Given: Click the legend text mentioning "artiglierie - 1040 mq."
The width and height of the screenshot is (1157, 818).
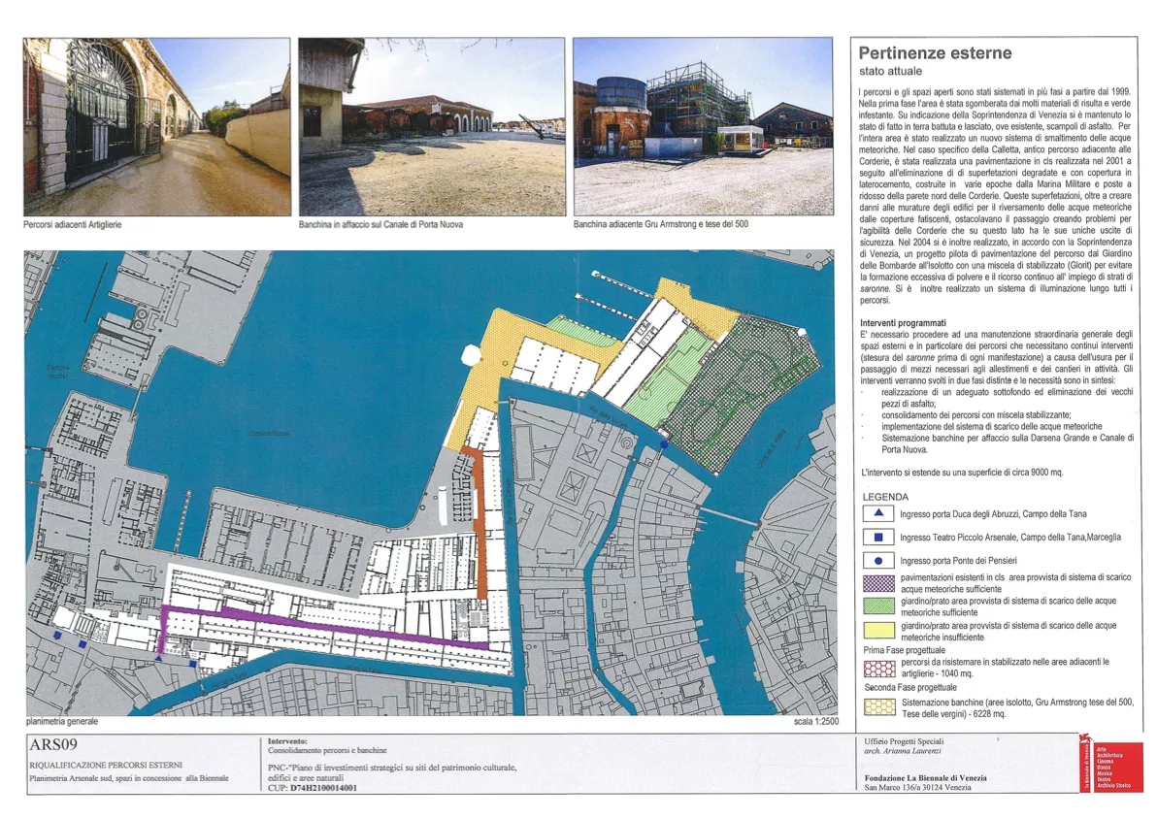Looking at the screenshot, I should pyautogui.click(x=1005, y=668).
